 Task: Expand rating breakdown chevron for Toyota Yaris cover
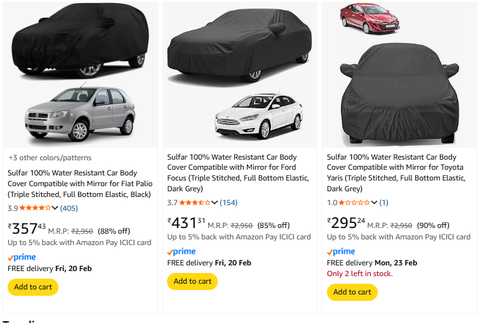click(x=374, y=203)
